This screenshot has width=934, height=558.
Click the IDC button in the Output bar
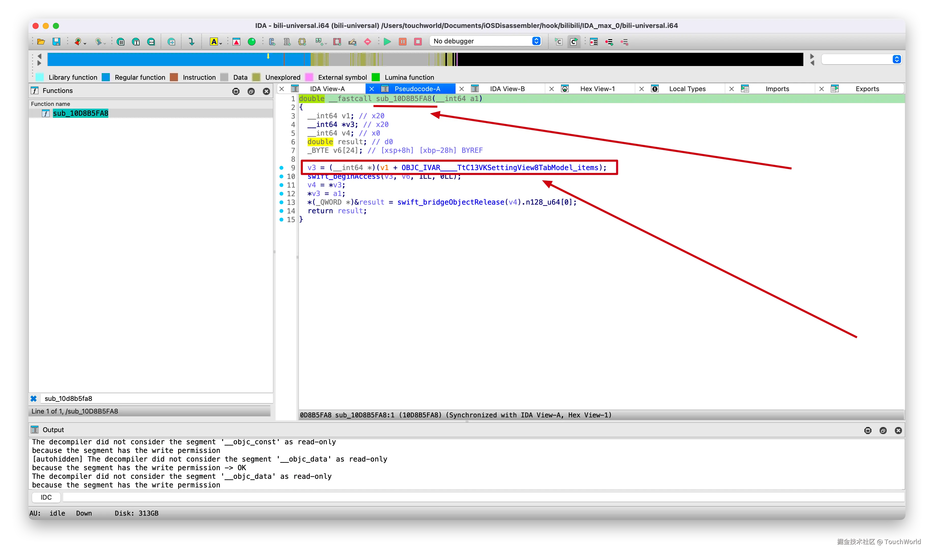pos(46,497)
